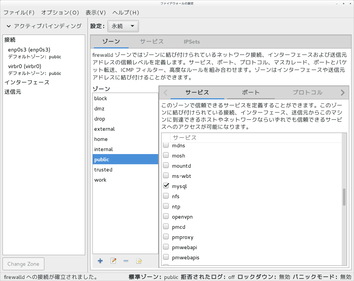This screenshot has height=281, width=354.
Task: Click the ロックダウン: 無効 status entry
Action: 264,277
